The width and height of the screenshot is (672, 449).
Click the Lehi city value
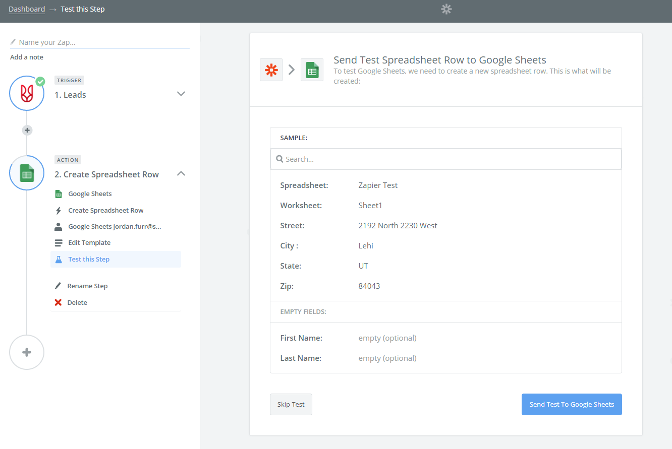pyautogui.click(x=366, y=245)
